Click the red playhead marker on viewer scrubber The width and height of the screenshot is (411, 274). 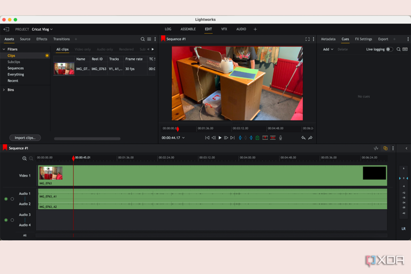point(178,129)
